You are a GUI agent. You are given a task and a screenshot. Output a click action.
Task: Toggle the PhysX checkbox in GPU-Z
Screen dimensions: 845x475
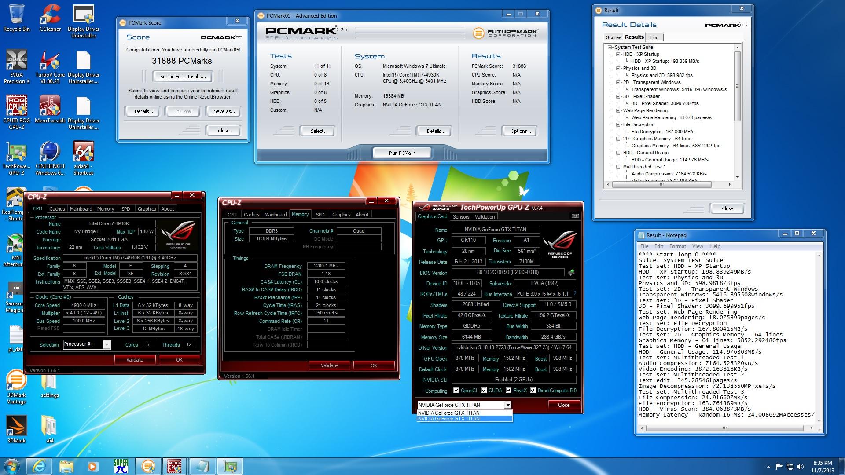(x=508, y=391)
